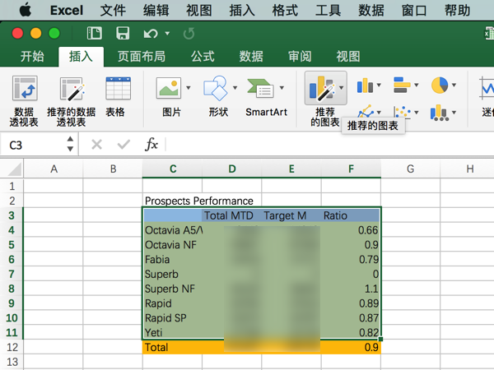Expand the 图片 dropdown arrow

point(189,88)
